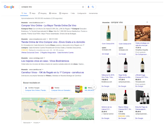Select the Ramon Bilbao Crianza bottle thumbnail
165x125 pixels.
pos(126,97)
